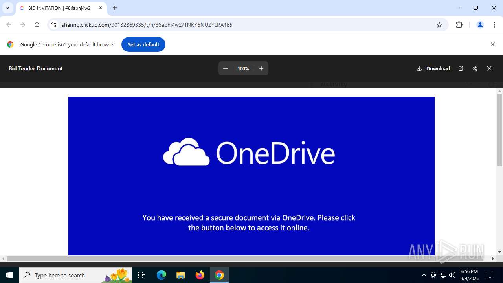Click the vertical scrollbar down arrow
The image size is (503, 283).
point(500,252)
